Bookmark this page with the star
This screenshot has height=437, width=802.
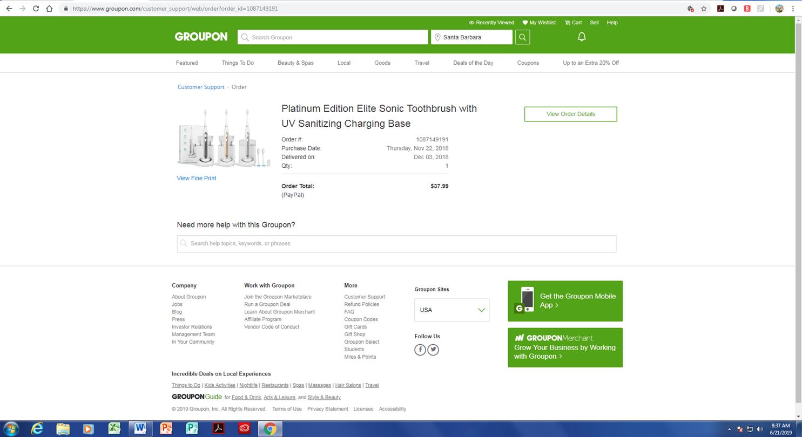[704, 9]
